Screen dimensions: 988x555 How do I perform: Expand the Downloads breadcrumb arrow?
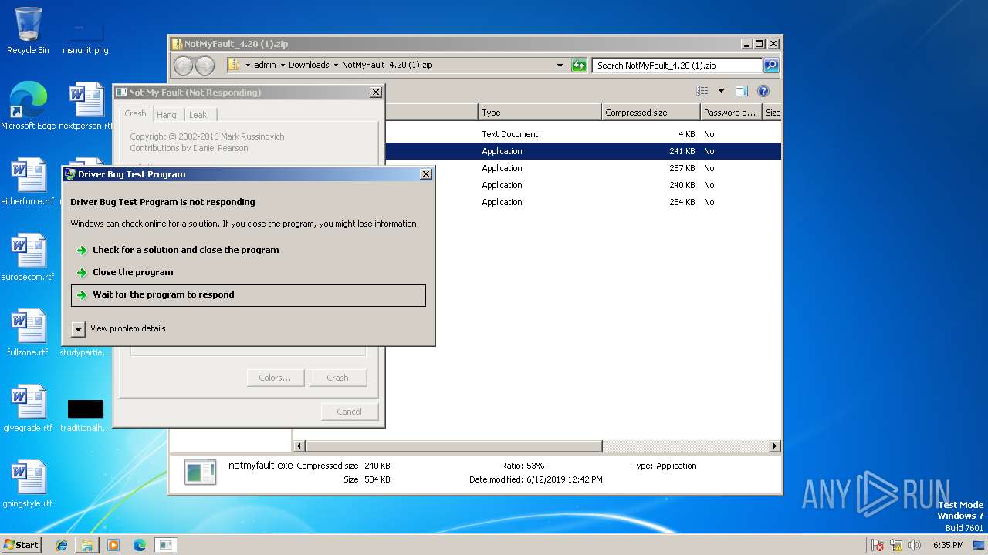click(x=336, y=66)
